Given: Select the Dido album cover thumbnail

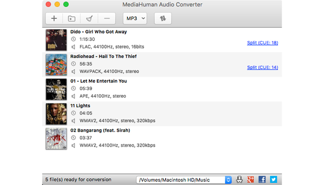Looking at the screenshot, I should click(56, 40).
